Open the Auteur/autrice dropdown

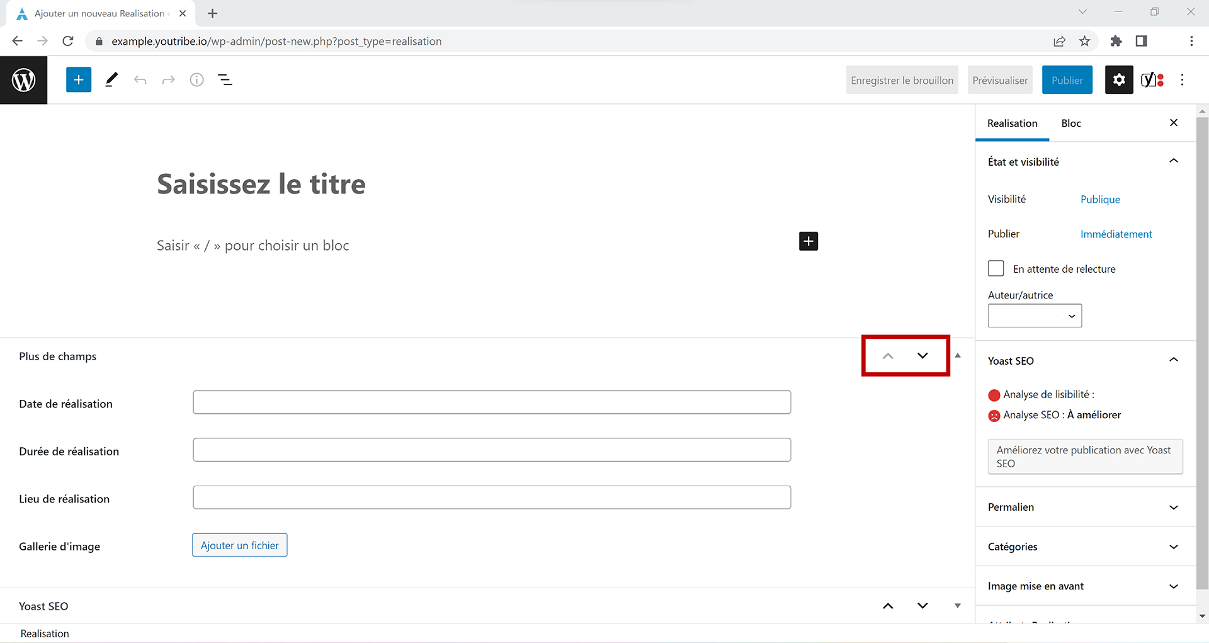[x=1035, y=316]
